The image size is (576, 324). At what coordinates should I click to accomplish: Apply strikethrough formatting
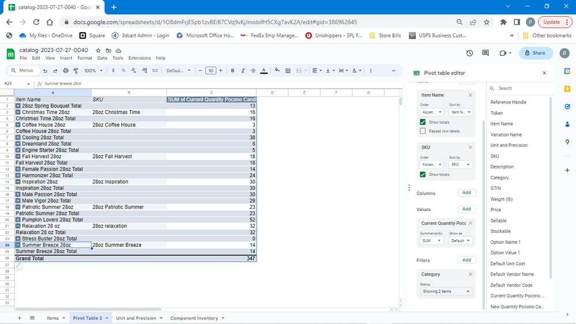tap(253, 70)
